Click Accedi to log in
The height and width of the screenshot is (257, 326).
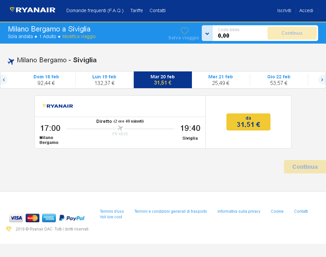(306, 10)
